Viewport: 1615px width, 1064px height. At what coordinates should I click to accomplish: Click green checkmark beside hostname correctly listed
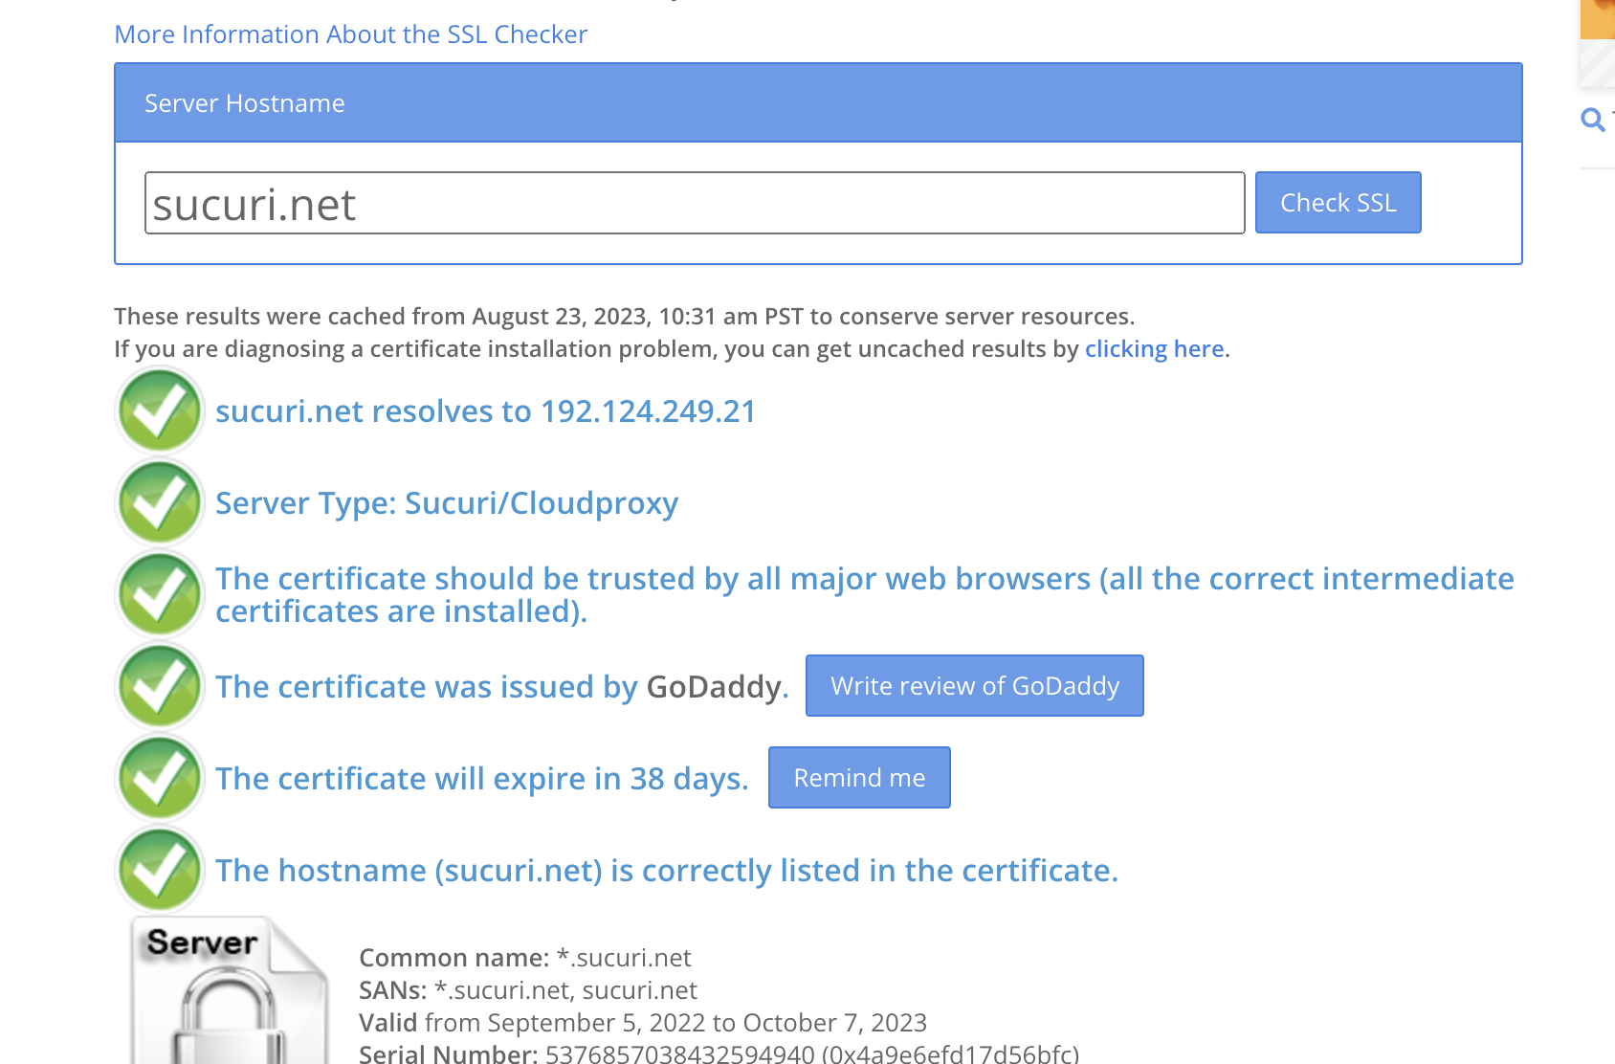pos(160,871)
